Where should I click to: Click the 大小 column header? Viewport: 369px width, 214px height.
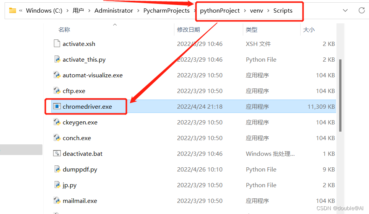point(309,29)
